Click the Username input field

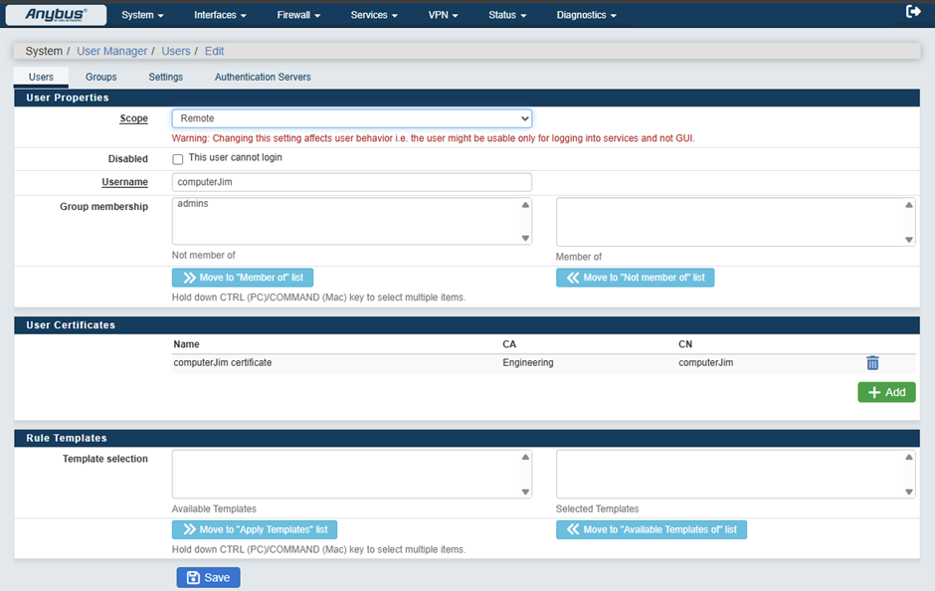pos(351,182)
